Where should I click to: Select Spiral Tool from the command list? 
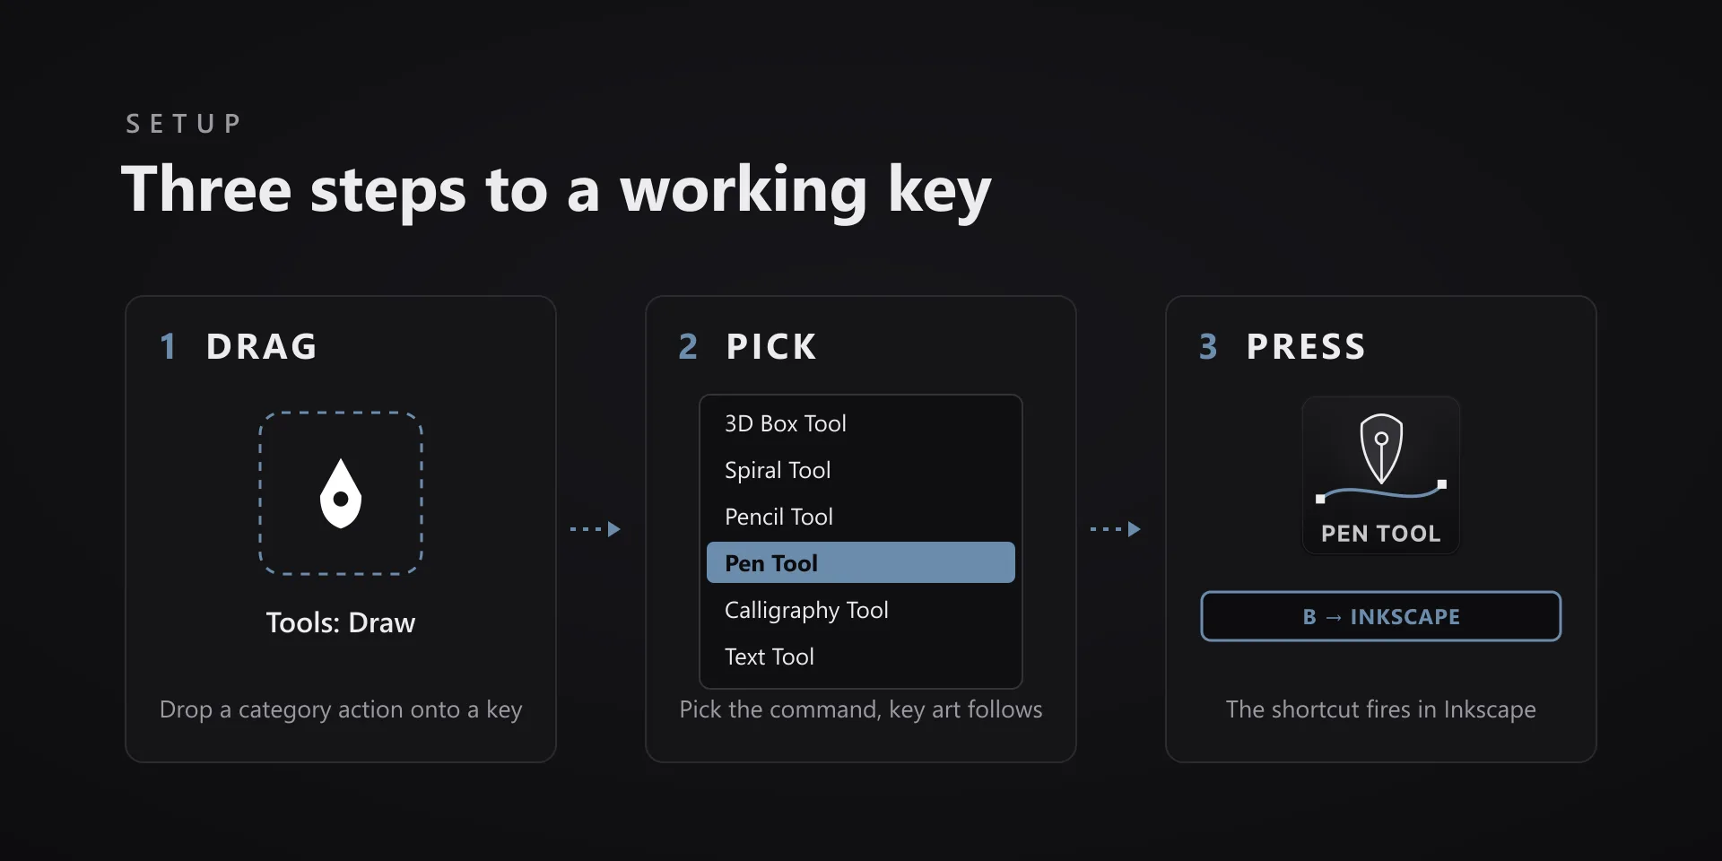(861, 470)
